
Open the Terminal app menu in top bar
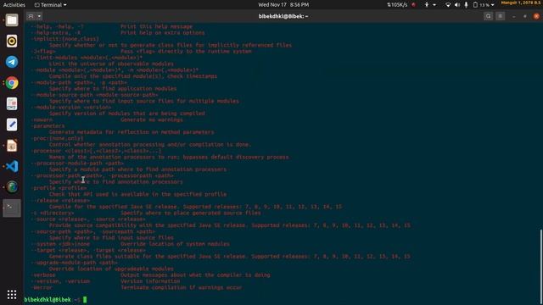point(51,5)
